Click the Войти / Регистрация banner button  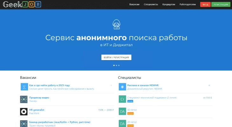(x=116, y=57)
